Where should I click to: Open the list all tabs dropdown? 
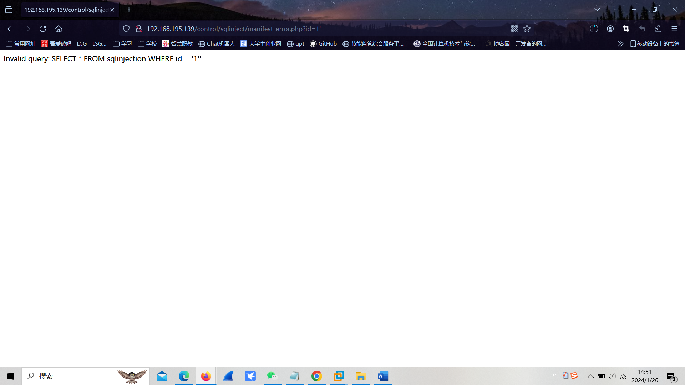coord(597,10)
